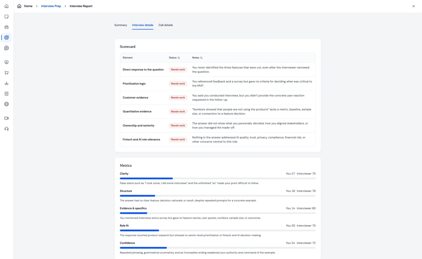Click the Evidence & specifics progress bar

tap(218, 213)
